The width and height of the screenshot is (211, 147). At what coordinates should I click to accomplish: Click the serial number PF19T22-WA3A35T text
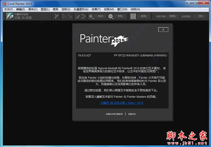click(140, 55)
